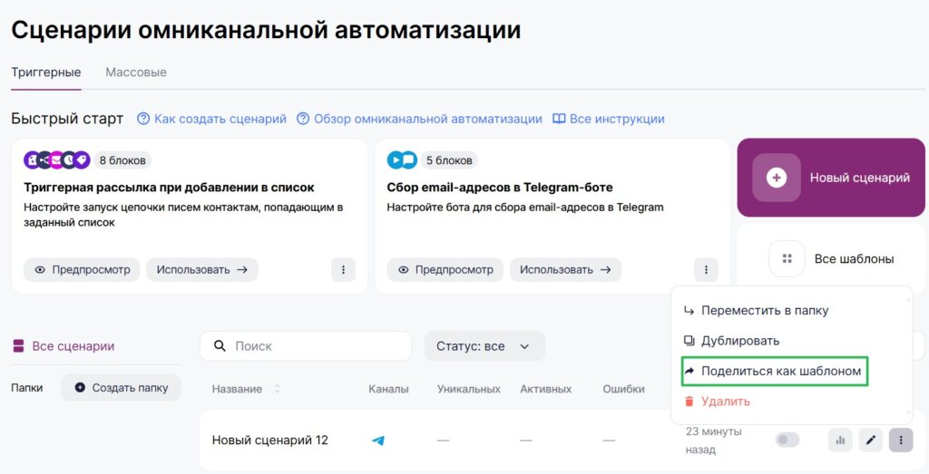Click the Ошибки column header

coord(624,390)
